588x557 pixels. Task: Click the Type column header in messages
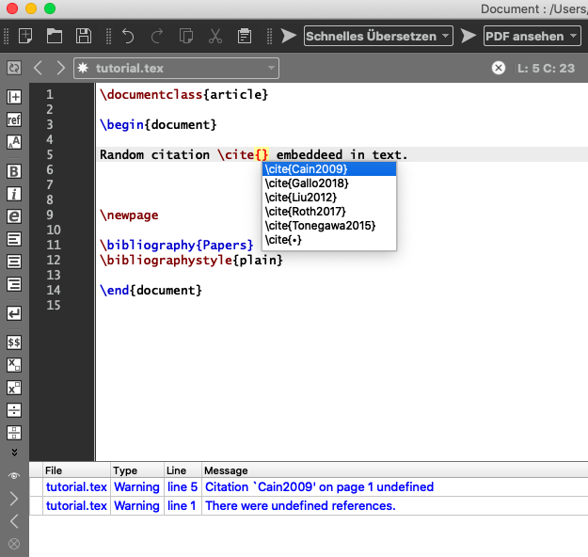137,470
